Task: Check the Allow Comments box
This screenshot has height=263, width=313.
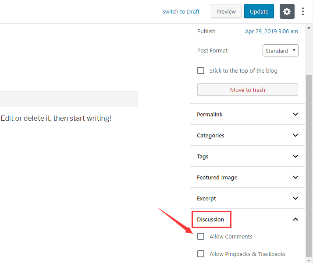Action: click(201, 236)
